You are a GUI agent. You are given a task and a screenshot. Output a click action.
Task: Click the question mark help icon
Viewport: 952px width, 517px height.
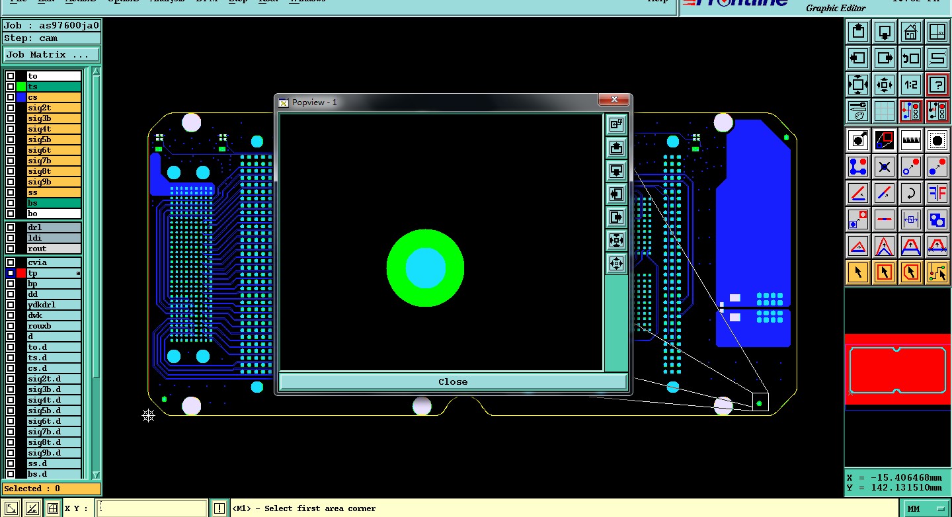937,85
